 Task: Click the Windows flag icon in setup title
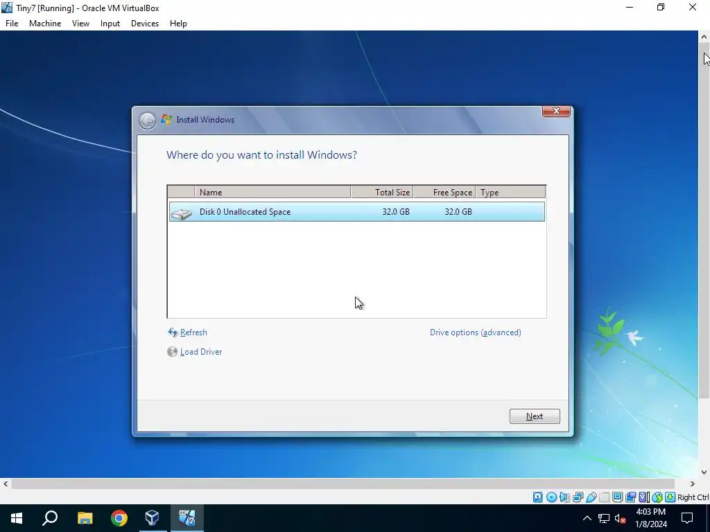coord(166,119)
